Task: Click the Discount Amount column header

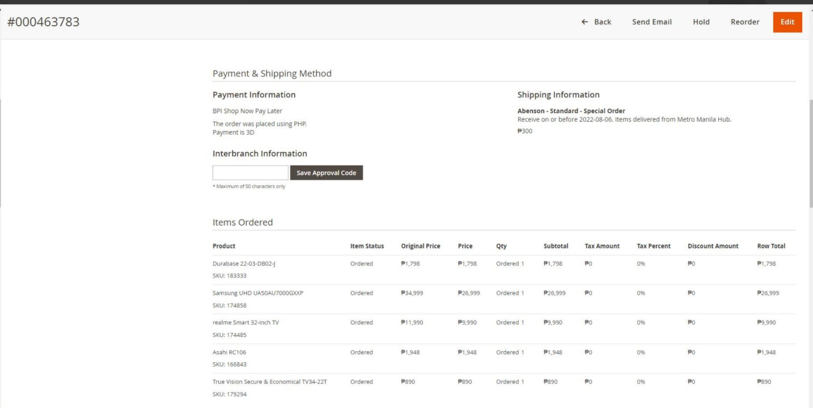Action: [713, 246]
